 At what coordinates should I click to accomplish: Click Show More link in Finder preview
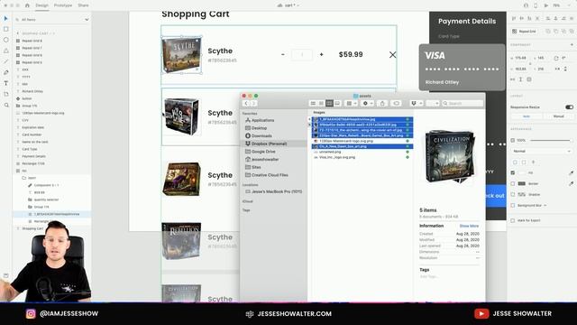469,226
